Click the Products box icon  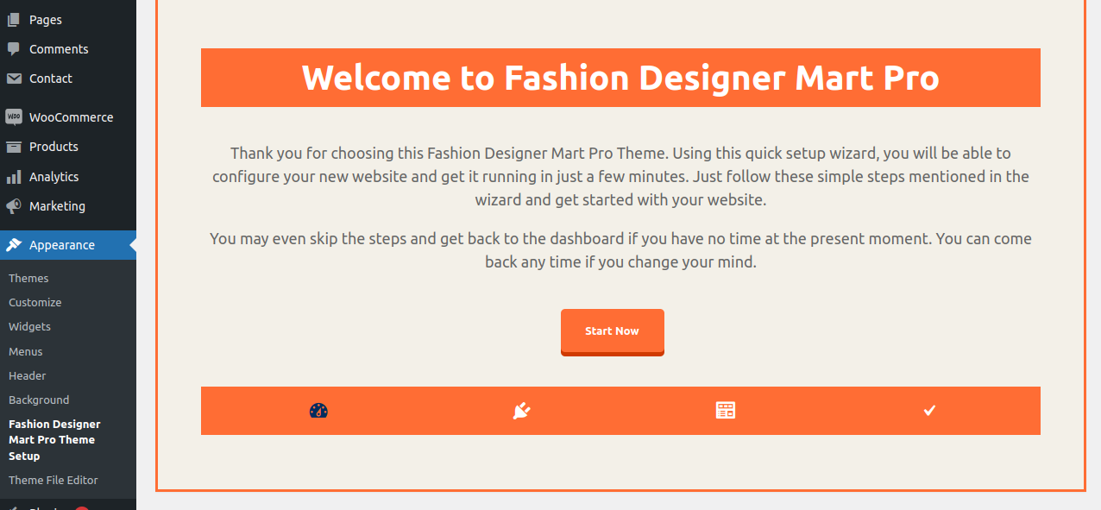tap(14, 147)
